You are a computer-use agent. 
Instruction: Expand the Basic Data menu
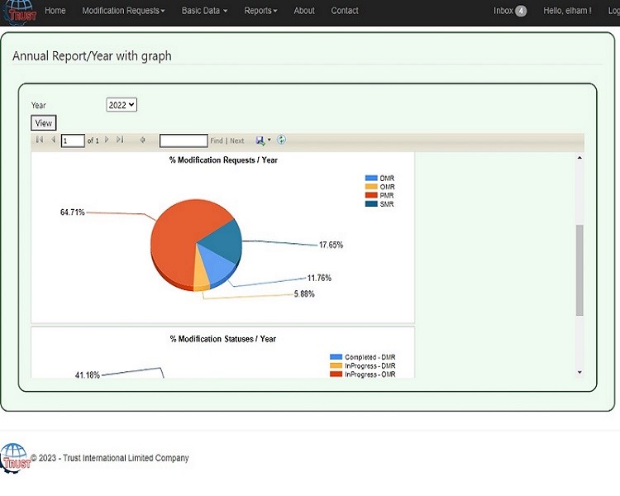click(204, 11)
